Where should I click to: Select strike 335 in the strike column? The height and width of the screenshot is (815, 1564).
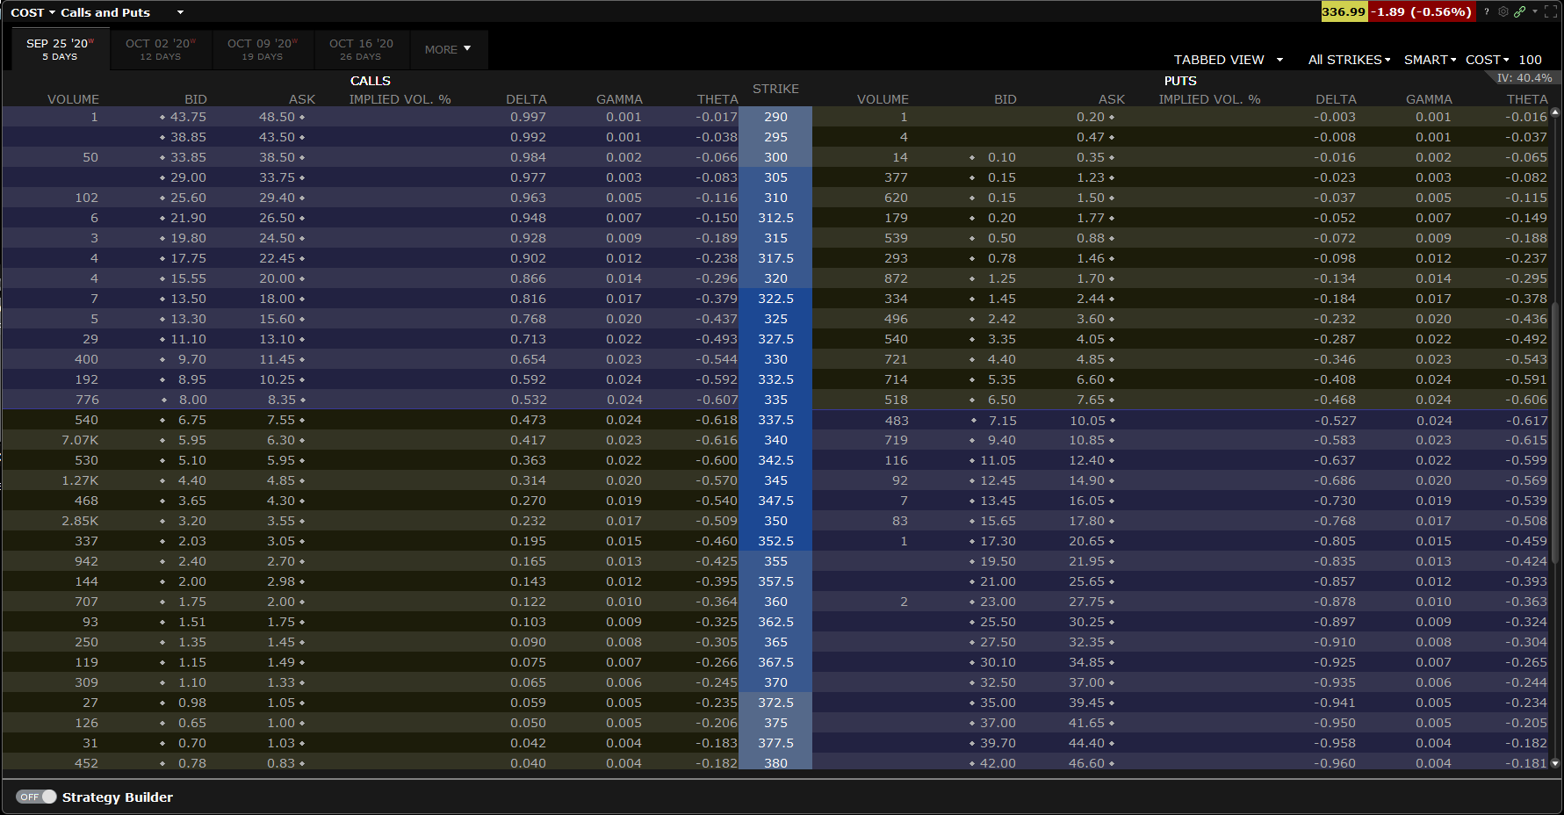coord(775,400)
